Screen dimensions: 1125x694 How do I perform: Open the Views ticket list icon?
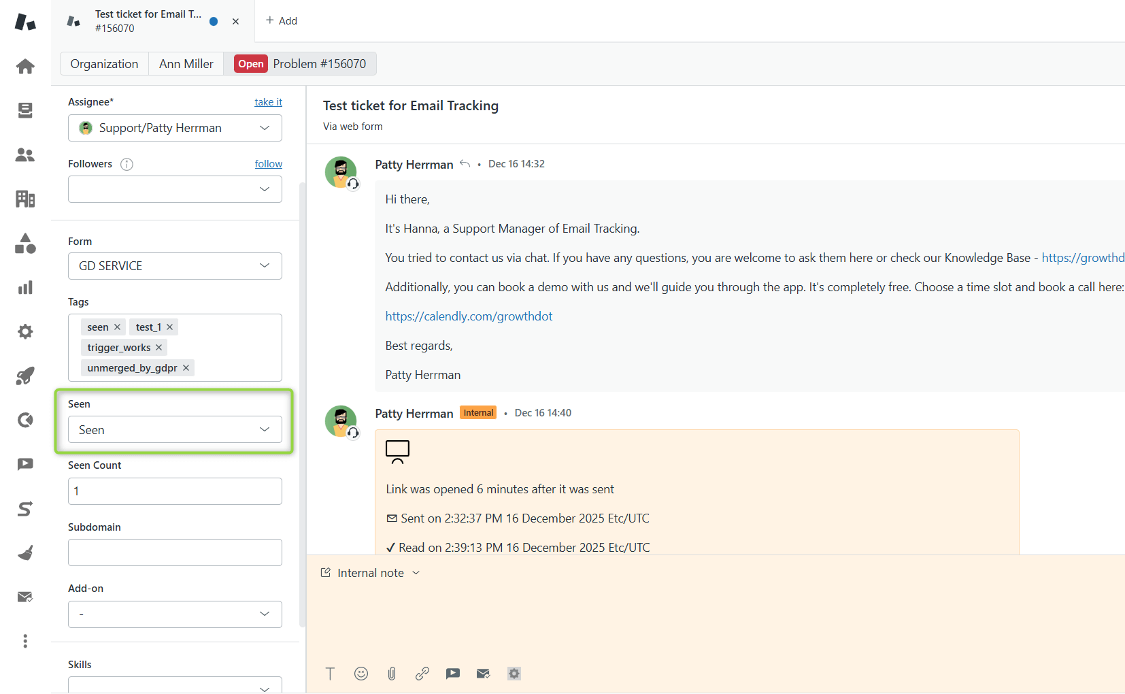point(25,110)
